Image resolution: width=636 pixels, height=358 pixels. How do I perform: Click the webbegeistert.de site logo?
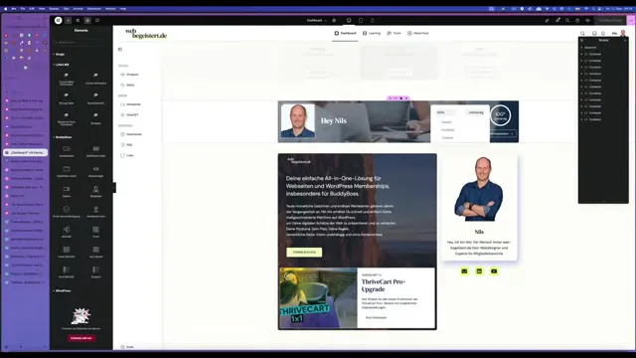coord(146,34)
